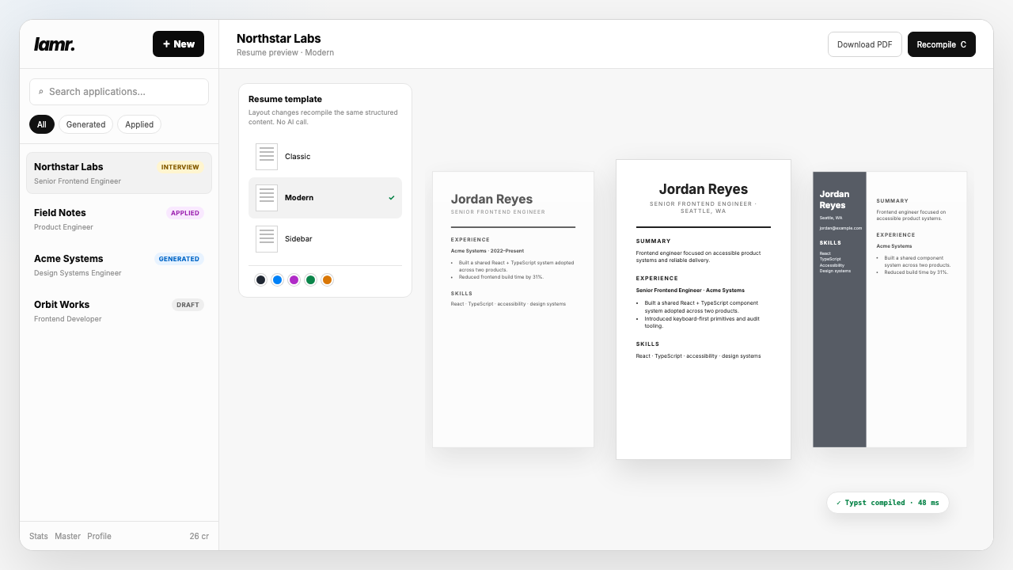Open the Master resume link
The height and width of the screenshot is (570, 1013).
pos(67,536)
